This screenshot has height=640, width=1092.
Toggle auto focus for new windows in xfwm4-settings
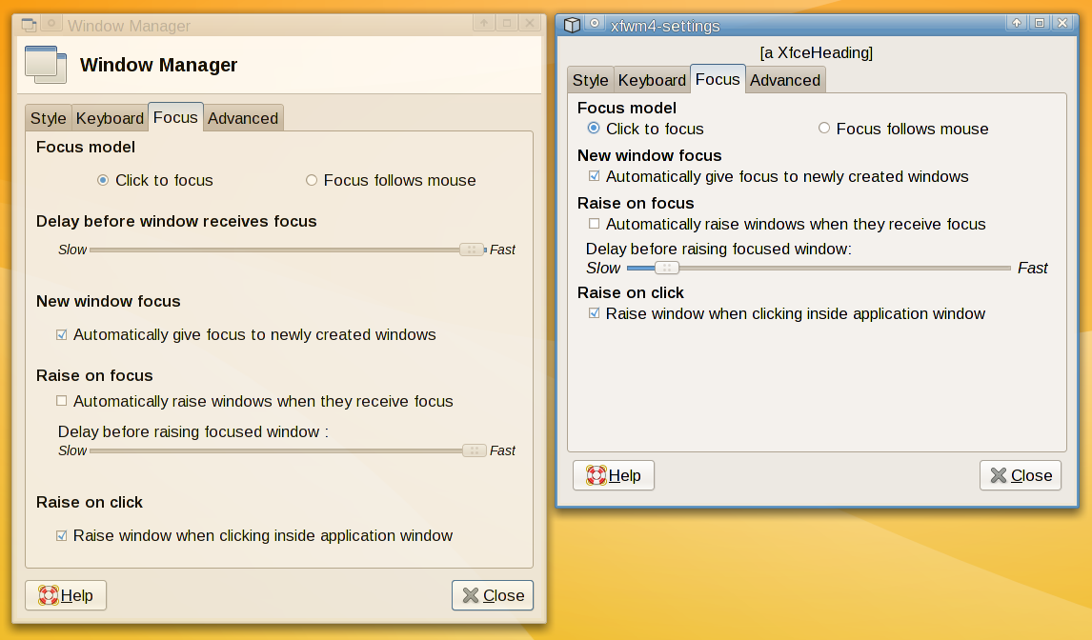[x=595, y=176]
